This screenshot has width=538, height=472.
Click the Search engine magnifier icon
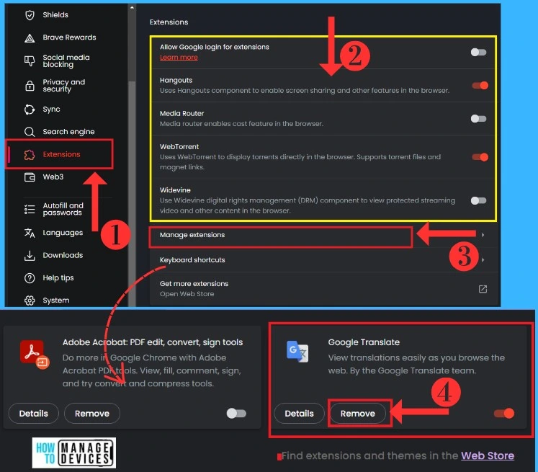click(x=30, y=132)
